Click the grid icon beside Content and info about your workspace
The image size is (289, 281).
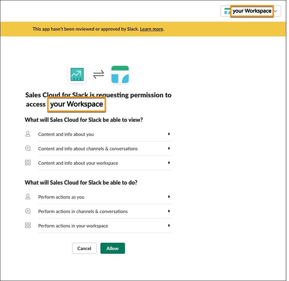coord(28,162)
